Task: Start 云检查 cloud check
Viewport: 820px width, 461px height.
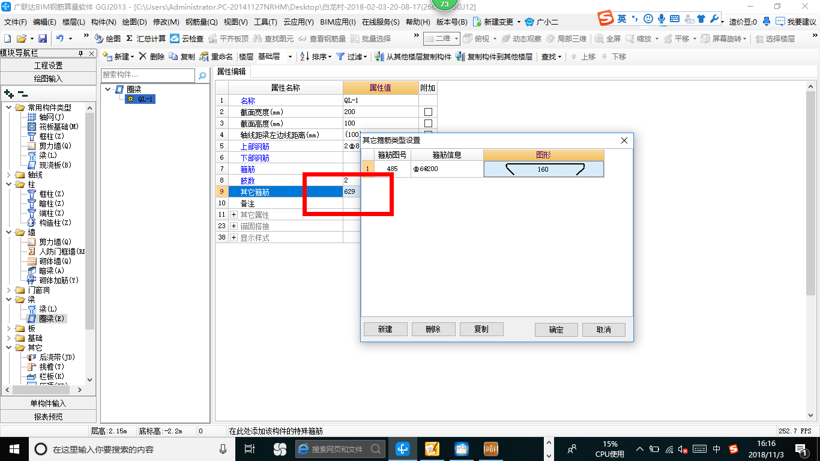Action: pos(187,38)
